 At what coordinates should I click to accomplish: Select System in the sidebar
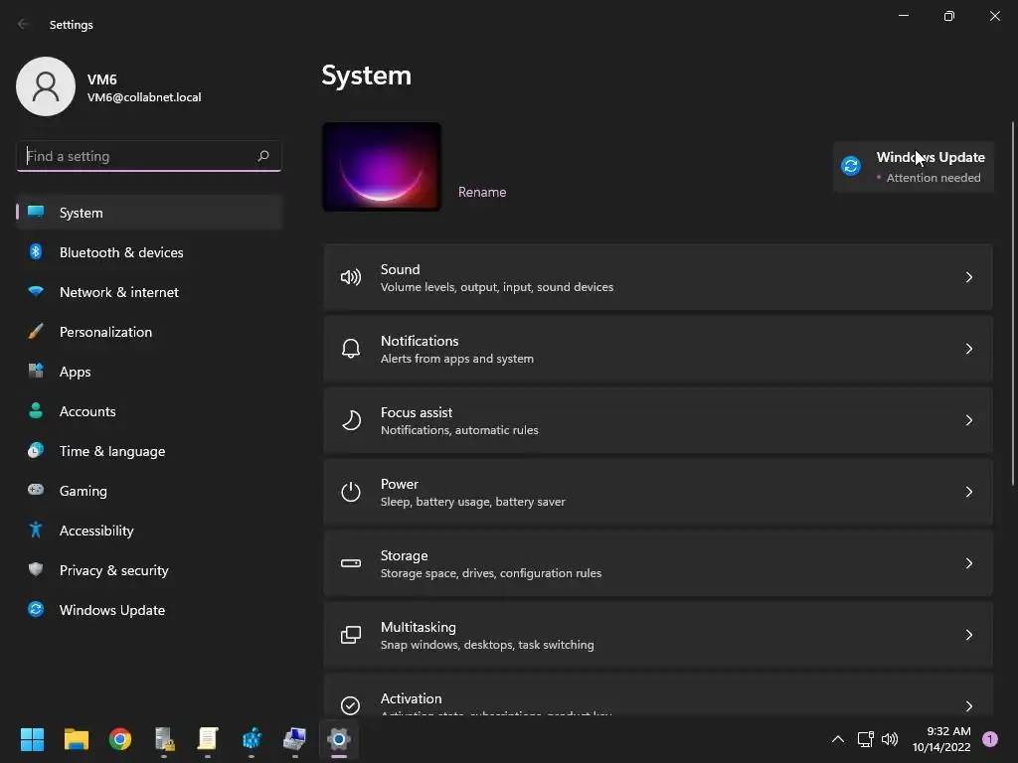click(x=149, y=213)
